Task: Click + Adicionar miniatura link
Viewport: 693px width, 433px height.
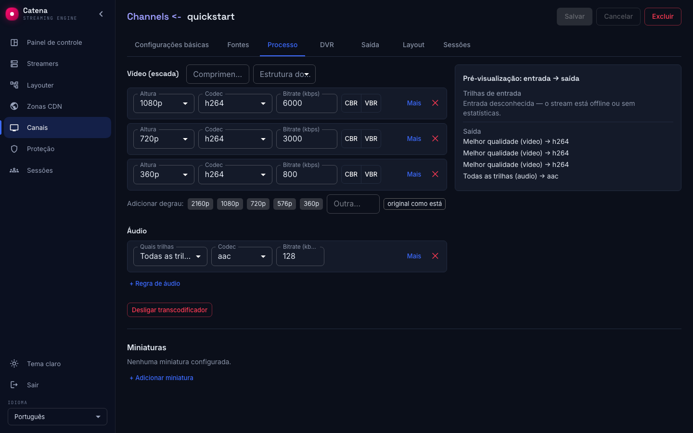Action: tap(161, 378)
